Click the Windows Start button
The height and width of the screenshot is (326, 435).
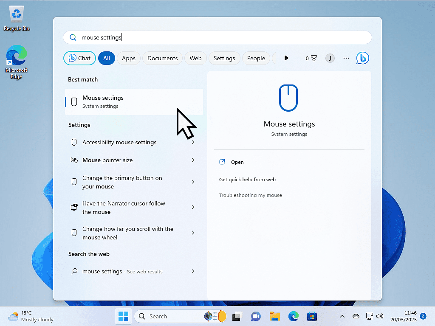[124, 316]
